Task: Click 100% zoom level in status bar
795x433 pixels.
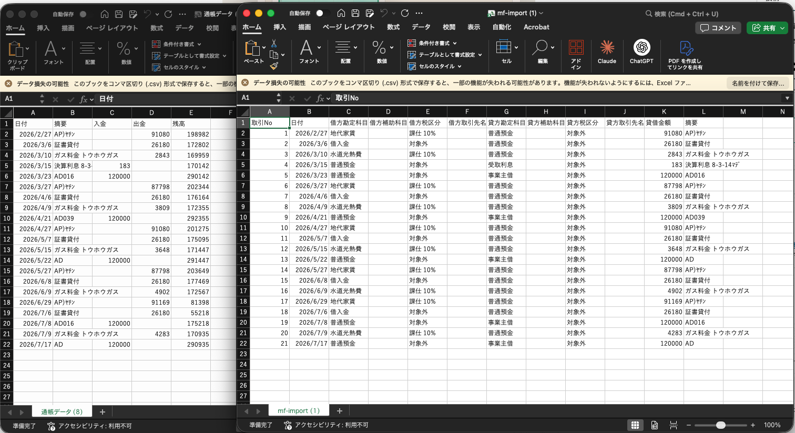Action: click(772, 425)
